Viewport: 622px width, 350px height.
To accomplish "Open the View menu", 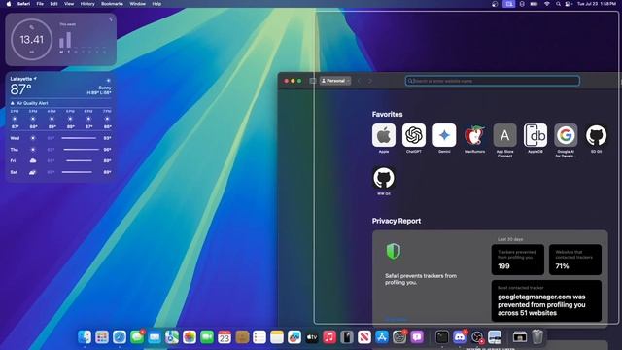I will tap(69, 4).
